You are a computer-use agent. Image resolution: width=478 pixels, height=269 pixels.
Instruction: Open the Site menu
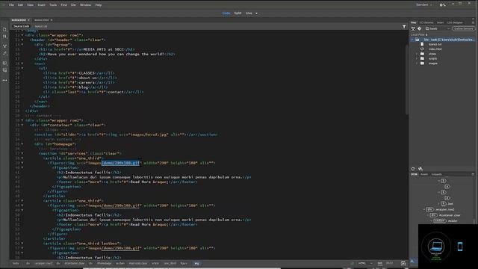[73, 5]
